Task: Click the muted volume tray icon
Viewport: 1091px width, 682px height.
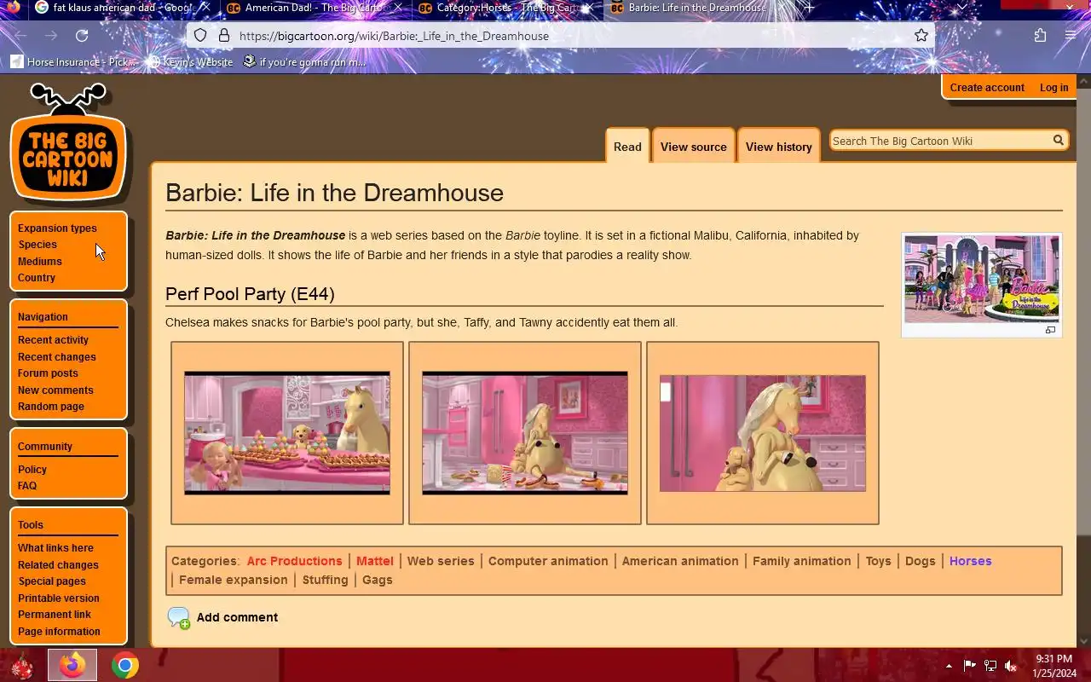Action: 1011,666
